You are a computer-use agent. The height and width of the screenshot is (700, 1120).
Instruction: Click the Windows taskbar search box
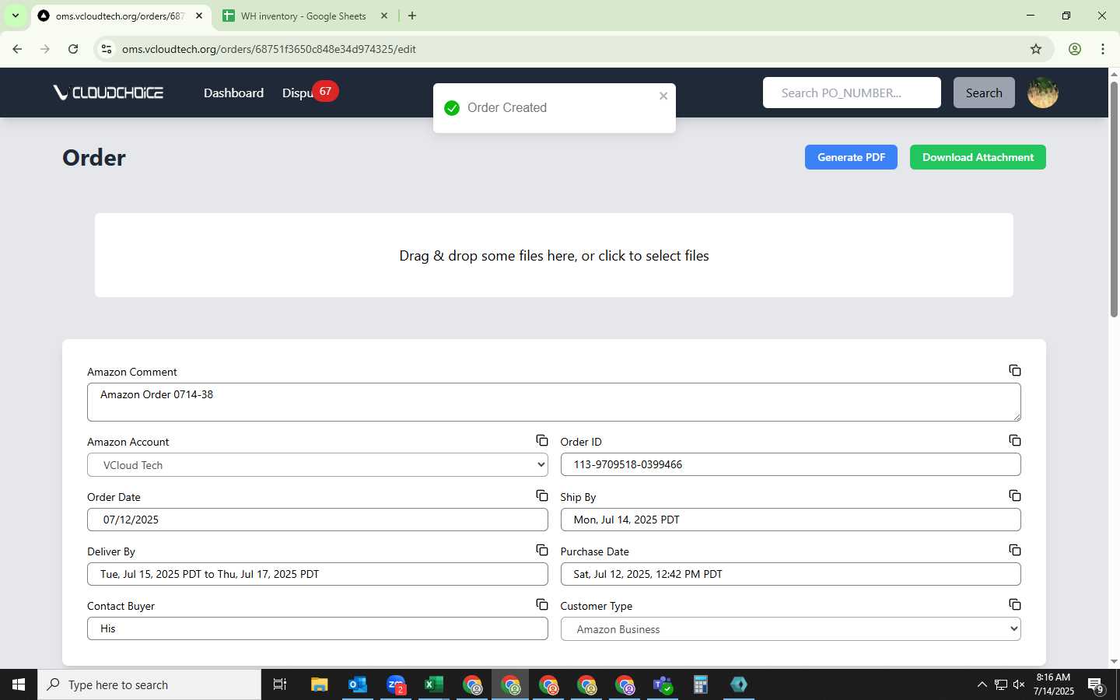pyautogui.click(x=149, y=684)
